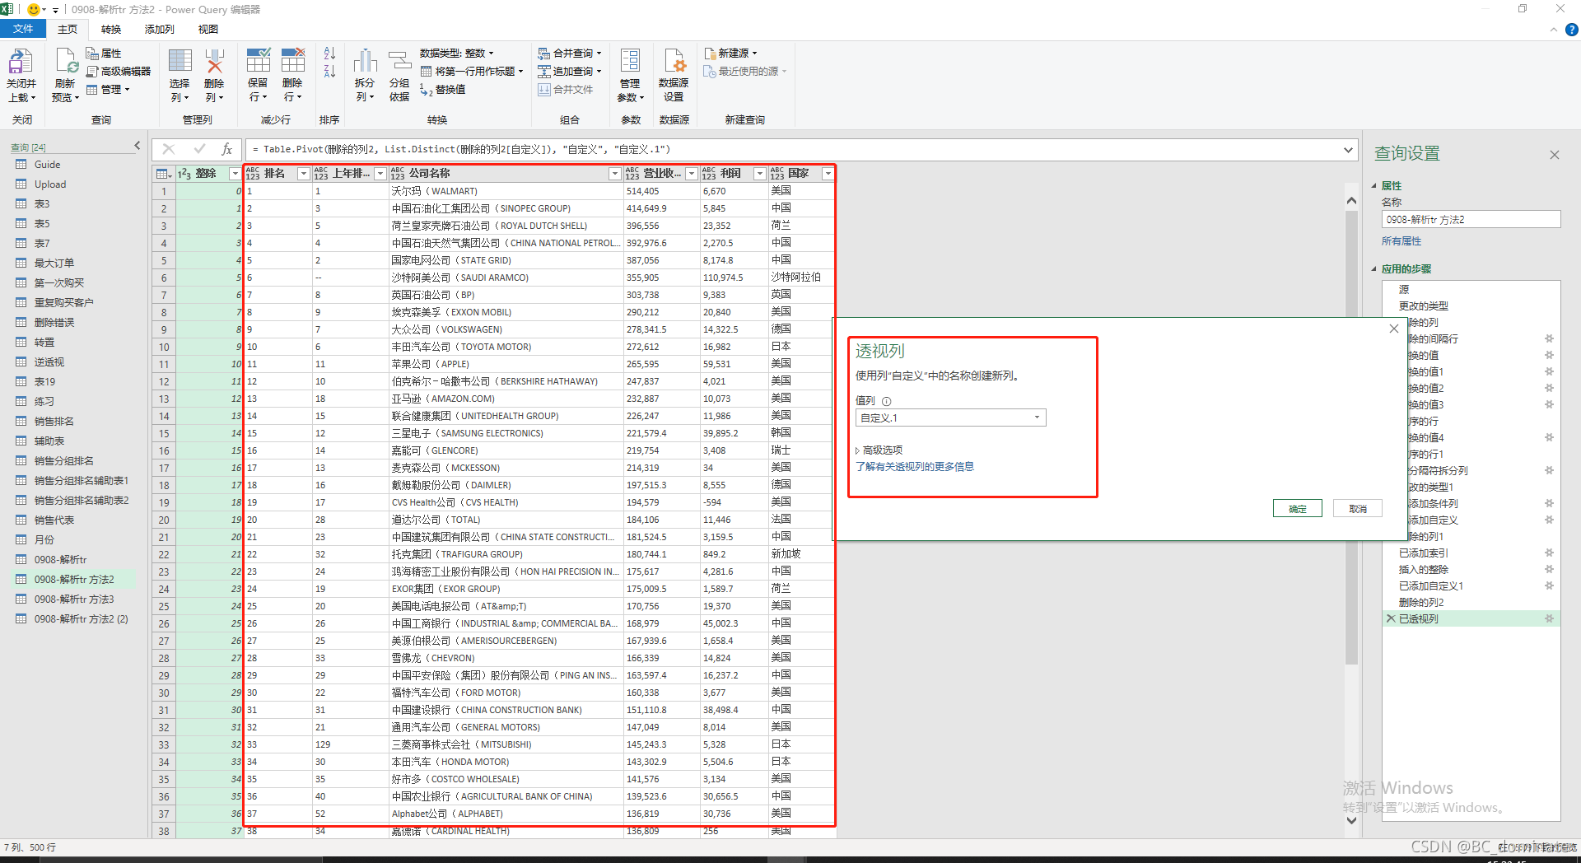The width and height of the screenshot is (1581, 863).
Task: Click the 选择列 choose columns icon
Action: point(180,61)
